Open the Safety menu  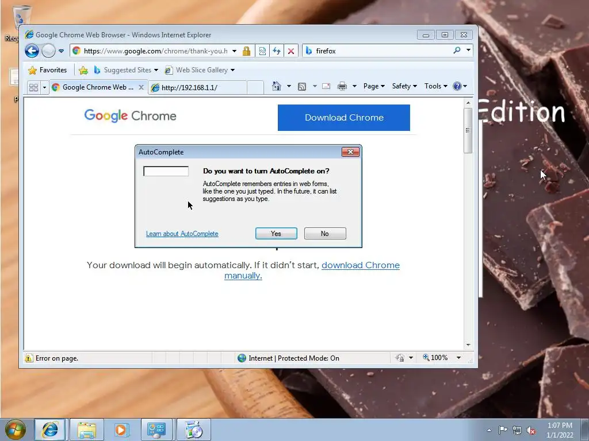point(404,86)
